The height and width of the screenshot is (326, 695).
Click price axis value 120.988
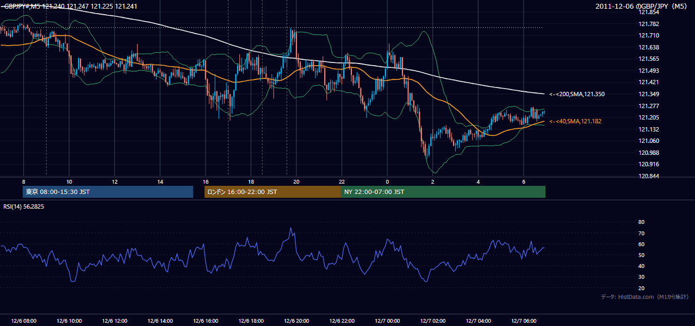648,153
